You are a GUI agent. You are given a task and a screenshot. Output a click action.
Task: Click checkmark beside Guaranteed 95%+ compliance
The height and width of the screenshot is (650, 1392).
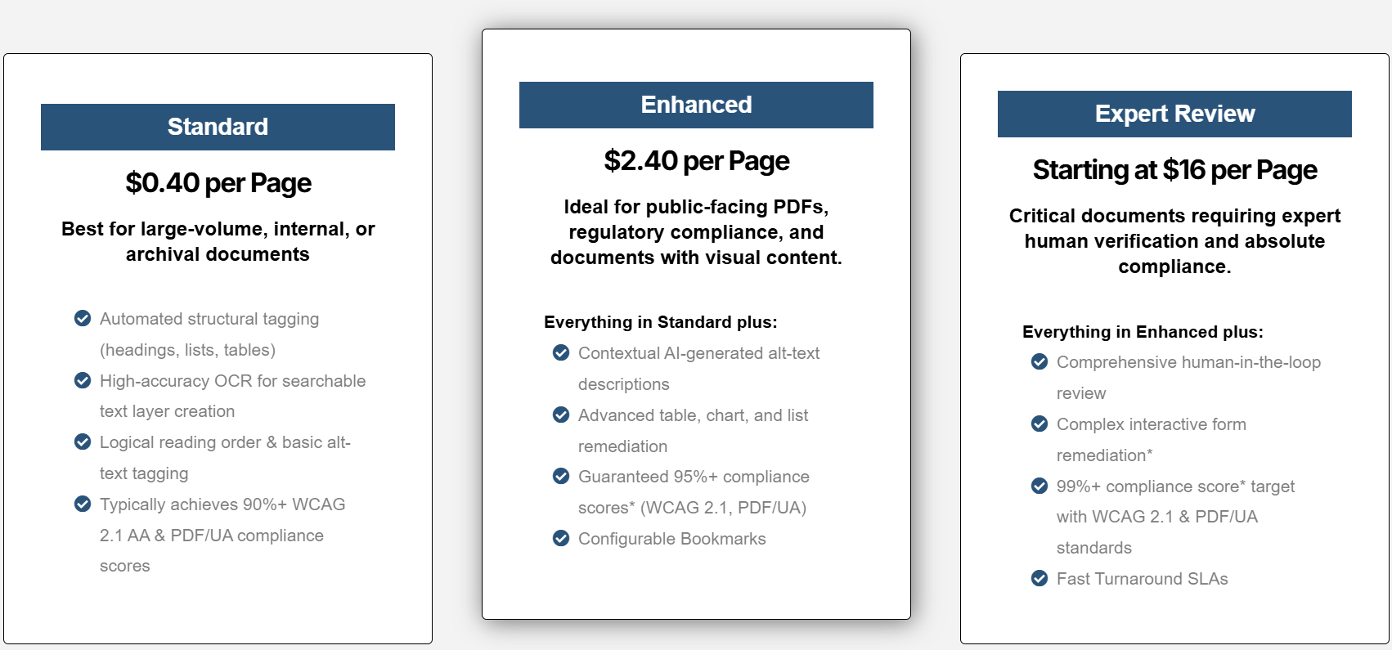pos(561,476)
